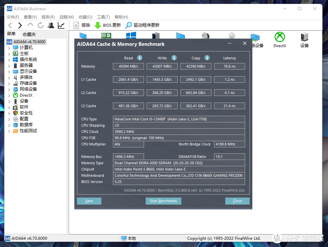Image resolution: width=328 pixels, height=247 pixels.
Task: Click the Save button in benchmark dialog
Action: pos(89,201)
